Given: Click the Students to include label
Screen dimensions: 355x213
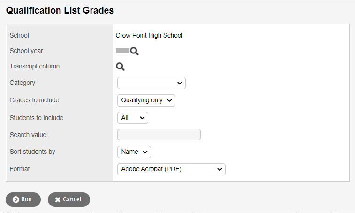Looking at the screenshot, I should click(37, 118).
